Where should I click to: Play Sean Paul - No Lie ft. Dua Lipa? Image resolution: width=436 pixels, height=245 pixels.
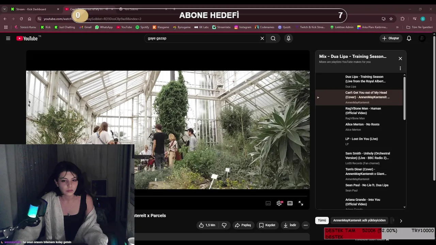point(359,187)
